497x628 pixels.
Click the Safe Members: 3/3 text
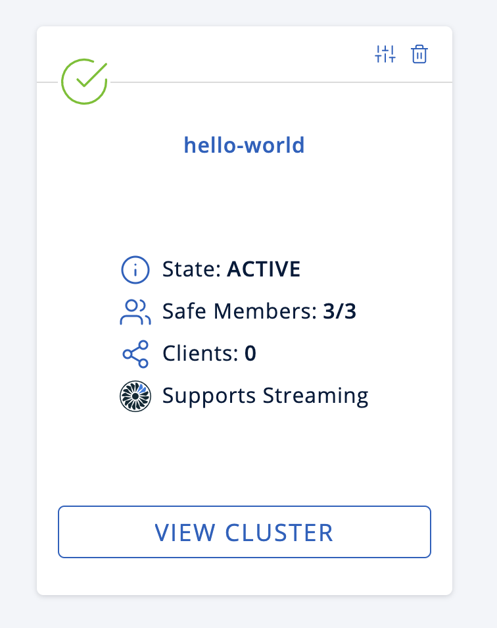coord(259,311)
